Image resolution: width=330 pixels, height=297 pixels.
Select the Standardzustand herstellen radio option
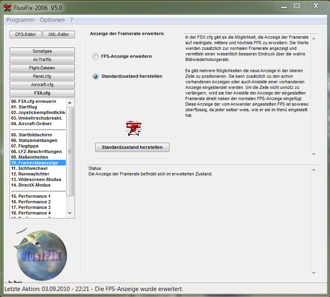pos(96,77)
